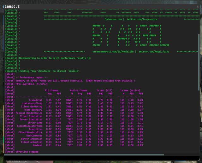The image size is (202, 163).
Task: Click '(3909 frames excluded from analysis.)' text
Action: (110, 81)
